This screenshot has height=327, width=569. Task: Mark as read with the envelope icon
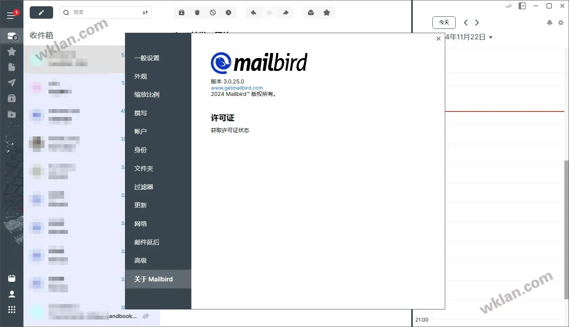click(311, 12)
